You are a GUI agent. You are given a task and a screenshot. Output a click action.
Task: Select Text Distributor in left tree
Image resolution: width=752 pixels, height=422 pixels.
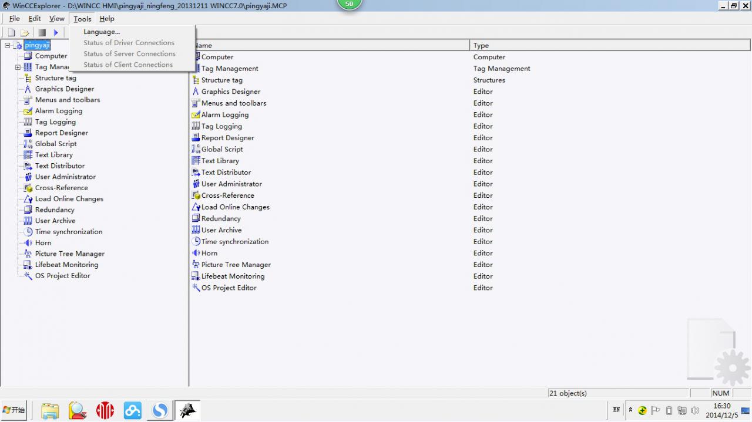60,166
